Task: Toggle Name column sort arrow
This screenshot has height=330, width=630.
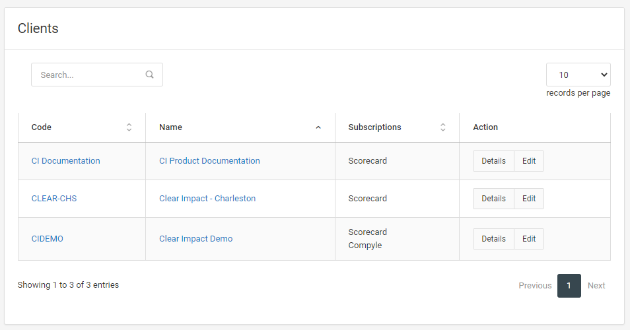Action: click(x=318, y=127)
